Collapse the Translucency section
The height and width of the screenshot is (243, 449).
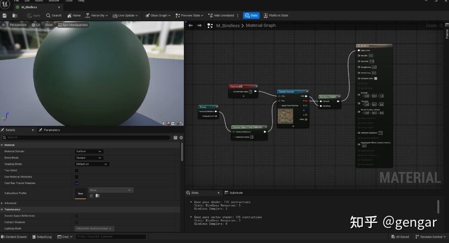(2, 210)
